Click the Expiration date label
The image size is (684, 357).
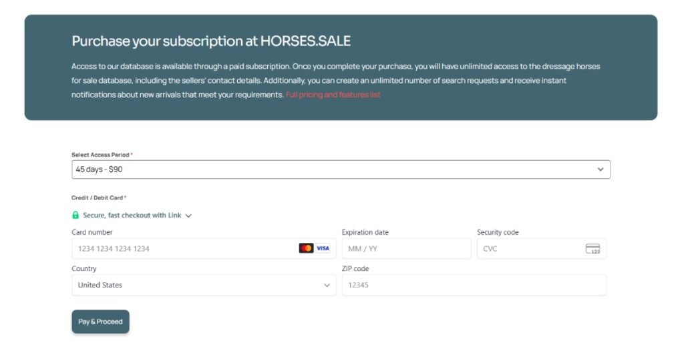pos(365,232)
